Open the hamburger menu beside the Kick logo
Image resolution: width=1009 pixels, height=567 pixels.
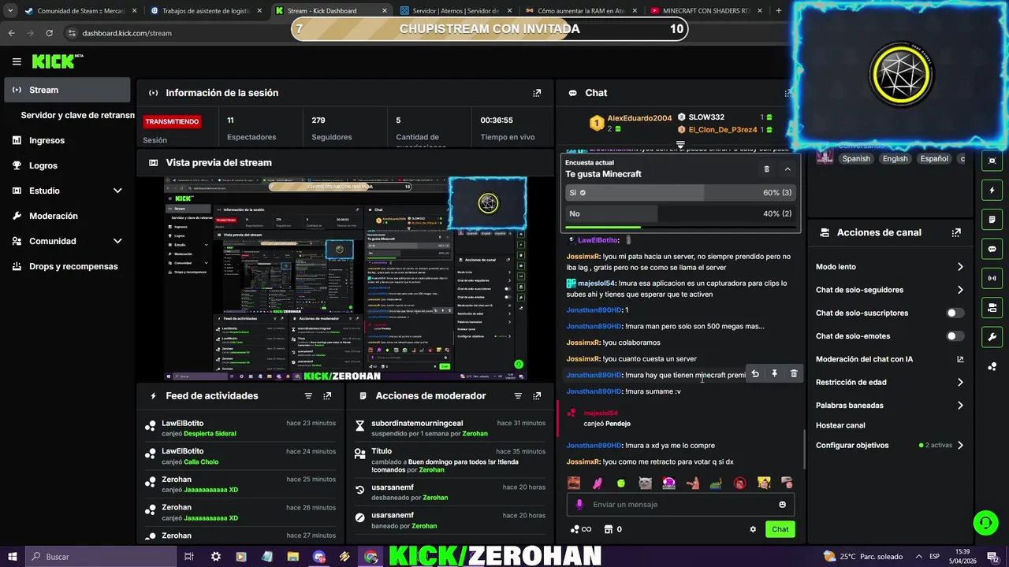coord(17,61)
